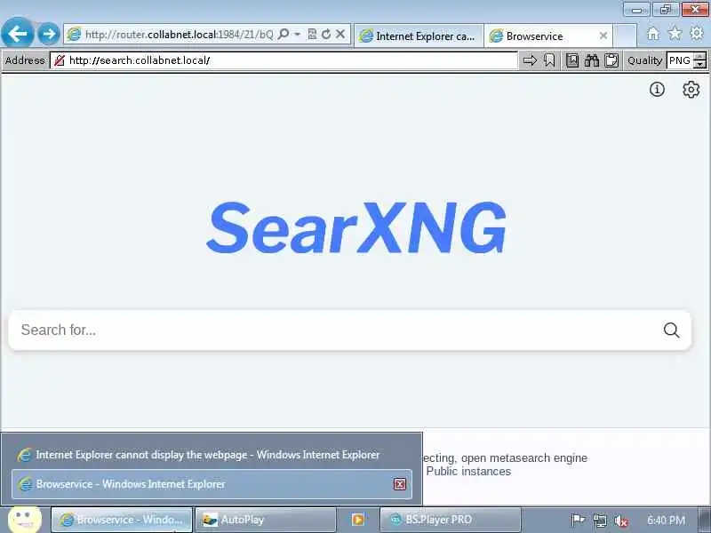
Task: Click the Start button
Action: 25,519
